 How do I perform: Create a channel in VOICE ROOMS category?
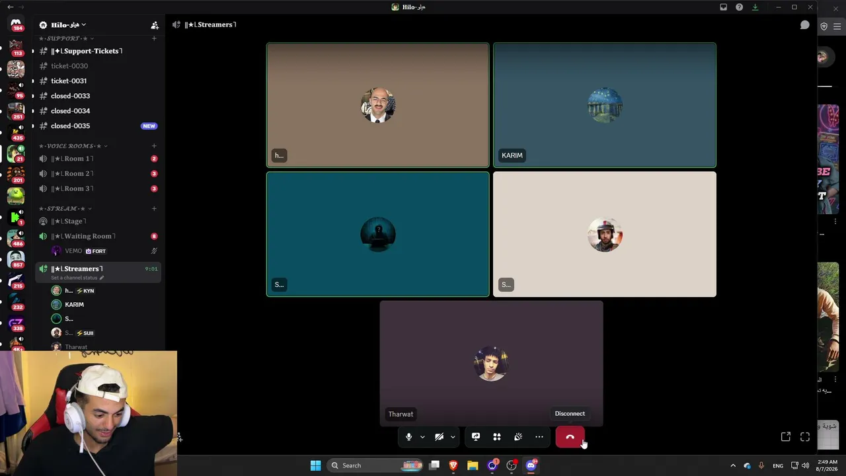click(x=154, y=146)
